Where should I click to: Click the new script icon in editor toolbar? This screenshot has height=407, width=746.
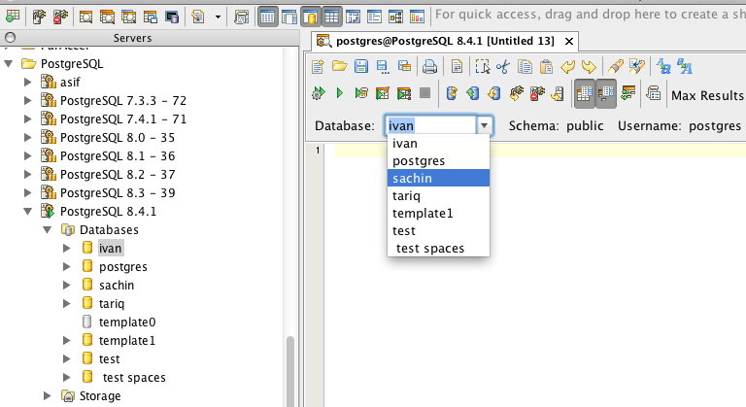[x=318, y=66]
